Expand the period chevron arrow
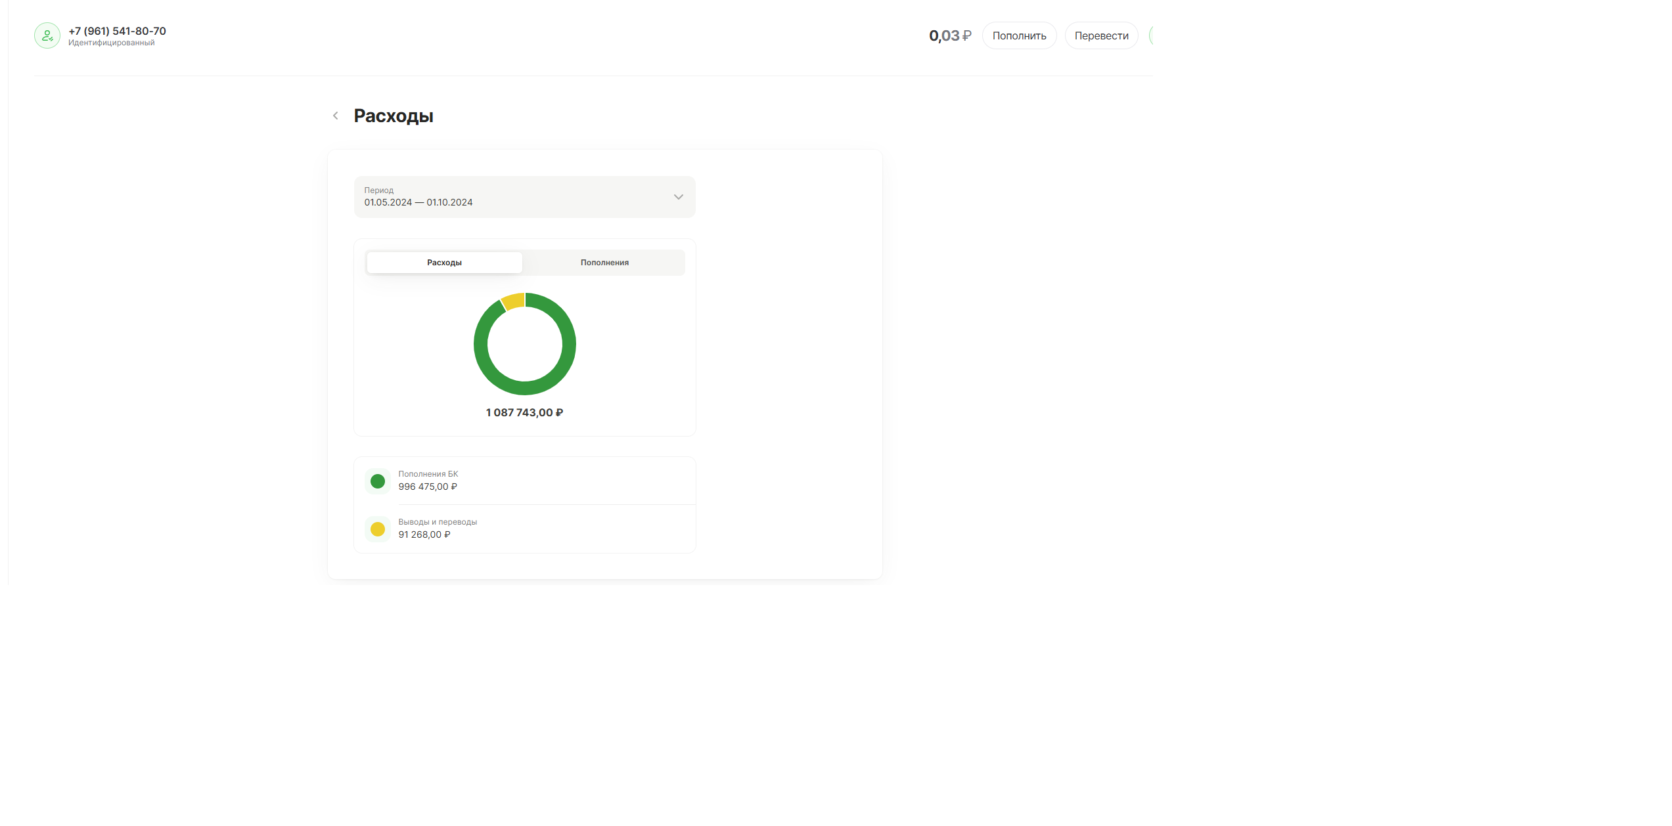The width and height of the screenshot is (1672, 826). [x=679, y=197]
